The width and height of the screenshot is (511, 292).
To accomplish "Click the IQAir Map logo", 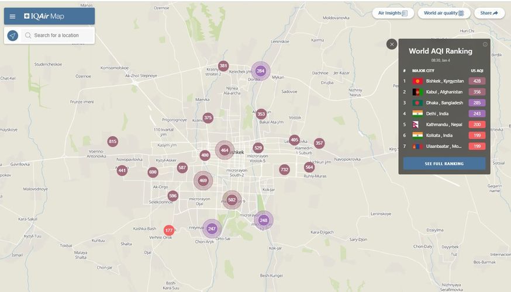I will tap(44, 16).
